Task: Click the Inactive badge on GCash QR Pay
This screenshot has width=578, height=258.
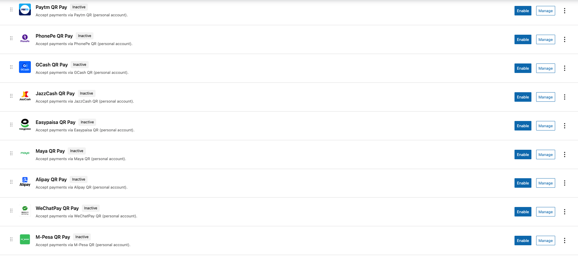Action: [80, 65]
